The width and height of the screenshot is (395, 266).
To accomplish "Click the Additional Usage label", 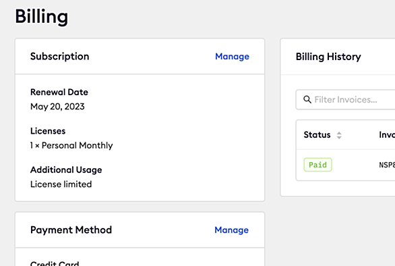I will point(66,170).
